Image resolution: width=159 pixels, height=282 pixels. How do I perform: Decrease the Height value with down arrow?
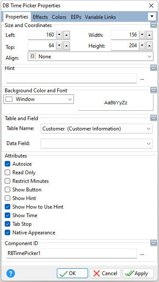pyautogui.click(x=142, y=46)
